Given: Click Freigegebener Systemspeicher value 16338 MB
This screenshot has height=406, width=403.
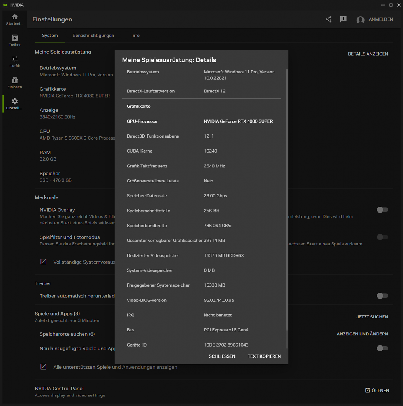Looking at the screenshot, I should click(215, 285).
